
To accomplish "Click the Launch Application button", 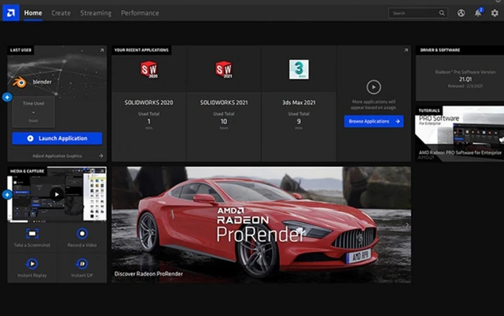I will 57,138.
